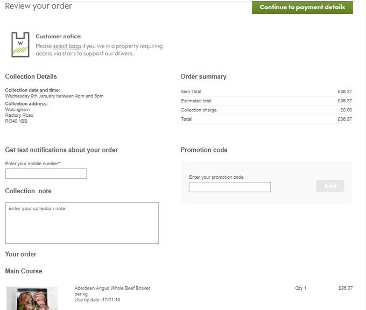Select the Item Total amount £36.37
The image size is (366, 310).
[x=344, y=91]
